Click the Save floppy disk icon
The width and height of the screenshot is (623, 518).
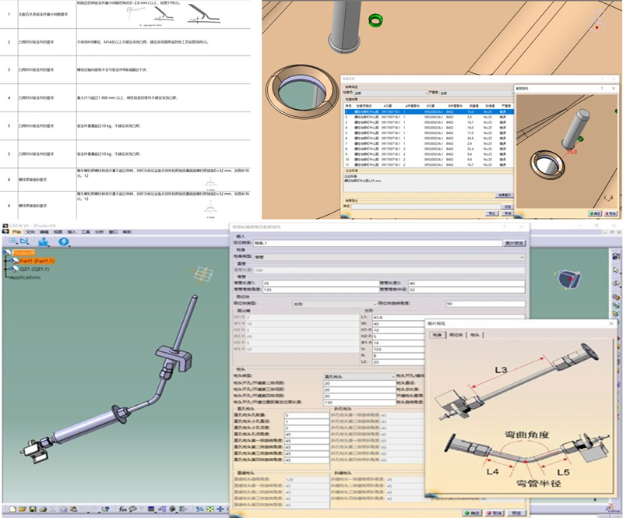pos(33,509)
